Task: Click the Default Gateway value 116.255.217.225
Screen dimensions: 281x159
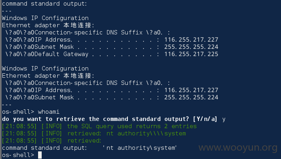Action: (x=191, y=54)
